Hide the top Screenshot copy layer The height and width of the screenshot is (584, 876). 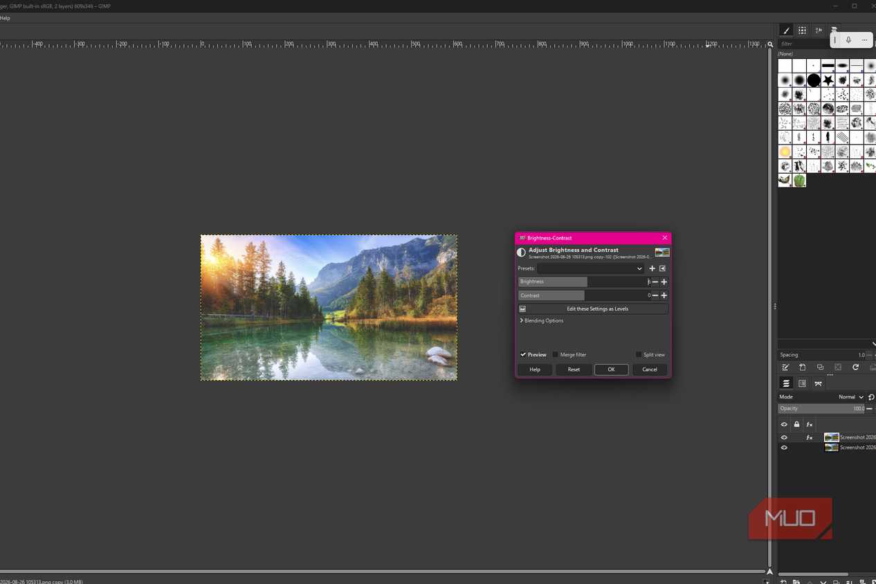coord(784,437)
